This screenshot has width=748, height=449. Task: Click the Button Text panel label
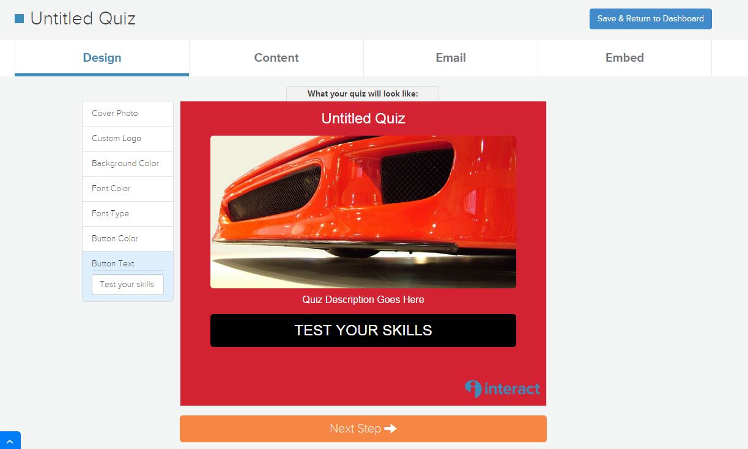pyautogui.click(x=113, y=263)
